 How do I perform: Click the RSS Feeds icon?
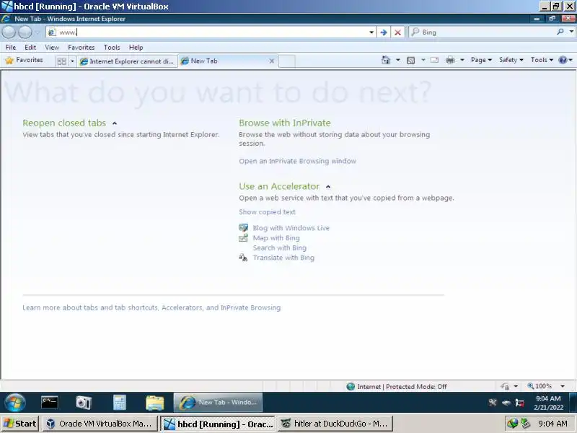(410, 60)
